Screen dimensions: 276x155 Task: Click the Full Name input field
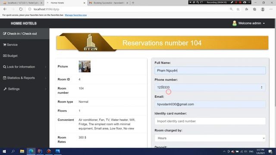click(210, 71)
